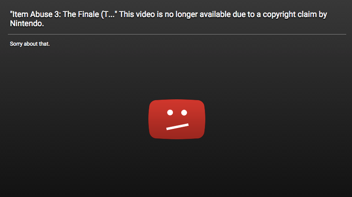352x197 pixels.
Task: Click the word "longer" in the heading
Action: 186,15
